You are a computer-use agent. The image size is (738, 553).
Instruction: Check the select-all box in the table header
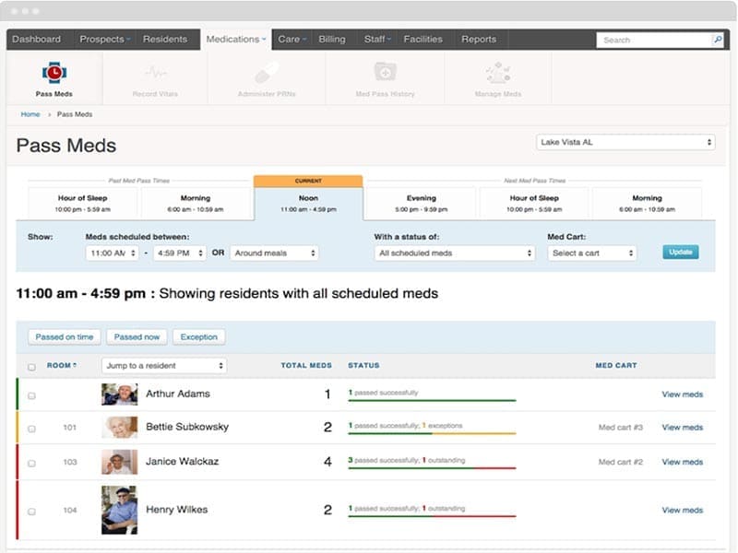click(x=33, y=365)
